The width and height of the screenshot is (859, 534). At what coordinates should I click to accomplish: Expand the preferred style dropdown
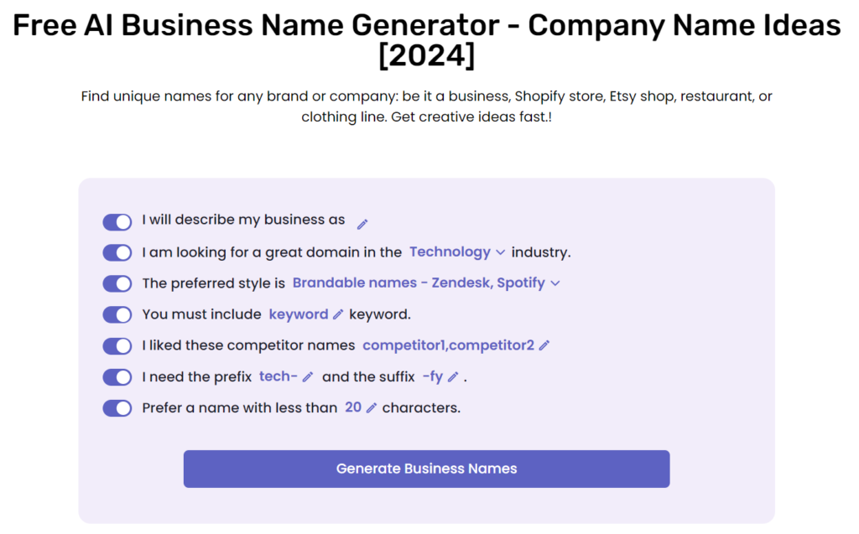tap(554, 283)
